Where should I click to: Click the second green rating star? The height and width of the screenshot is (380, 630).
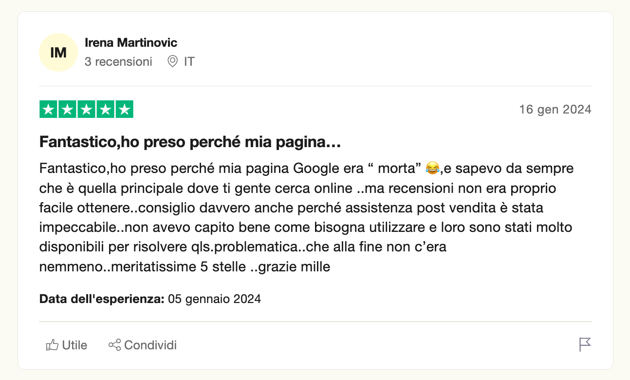click(x=67, y=110)
